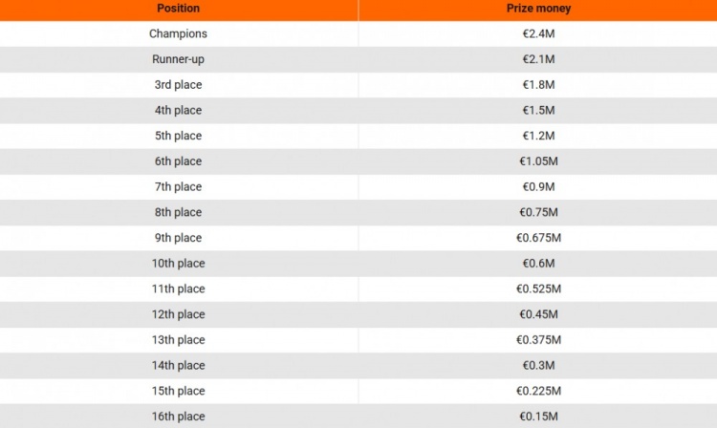Click the €2.4M prize cell

click(538, 33)
